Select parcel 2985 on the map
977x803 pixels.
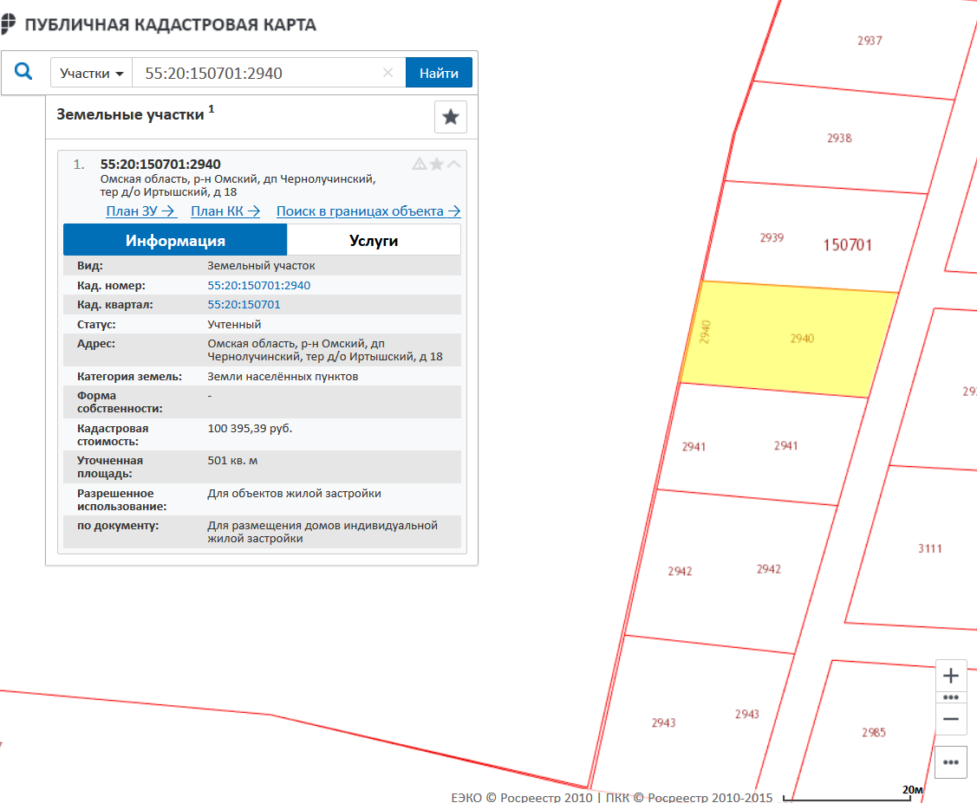tap(874, 733)
